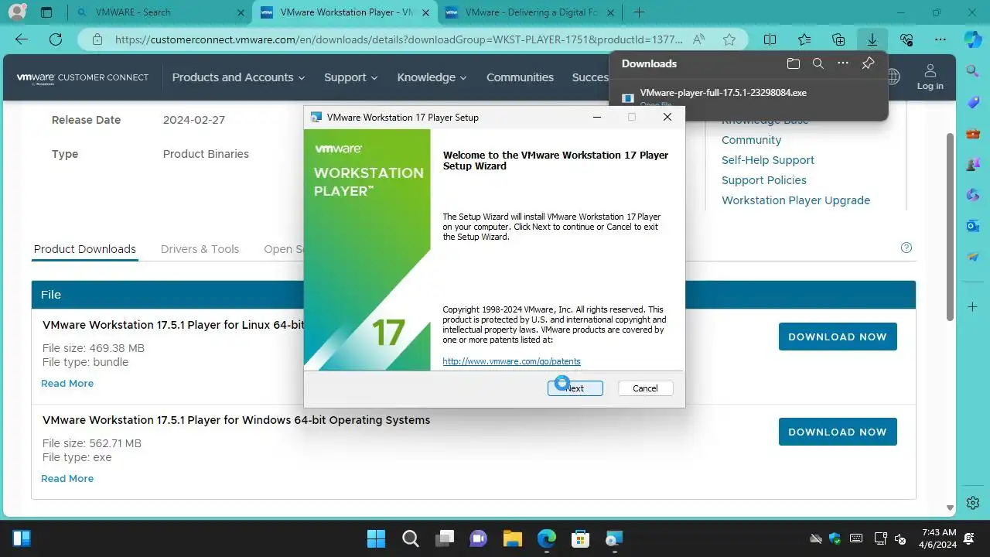Pin the Downloads panel
Image resolution: width=990 pixels, height=557 pixels.
[868, 63]
